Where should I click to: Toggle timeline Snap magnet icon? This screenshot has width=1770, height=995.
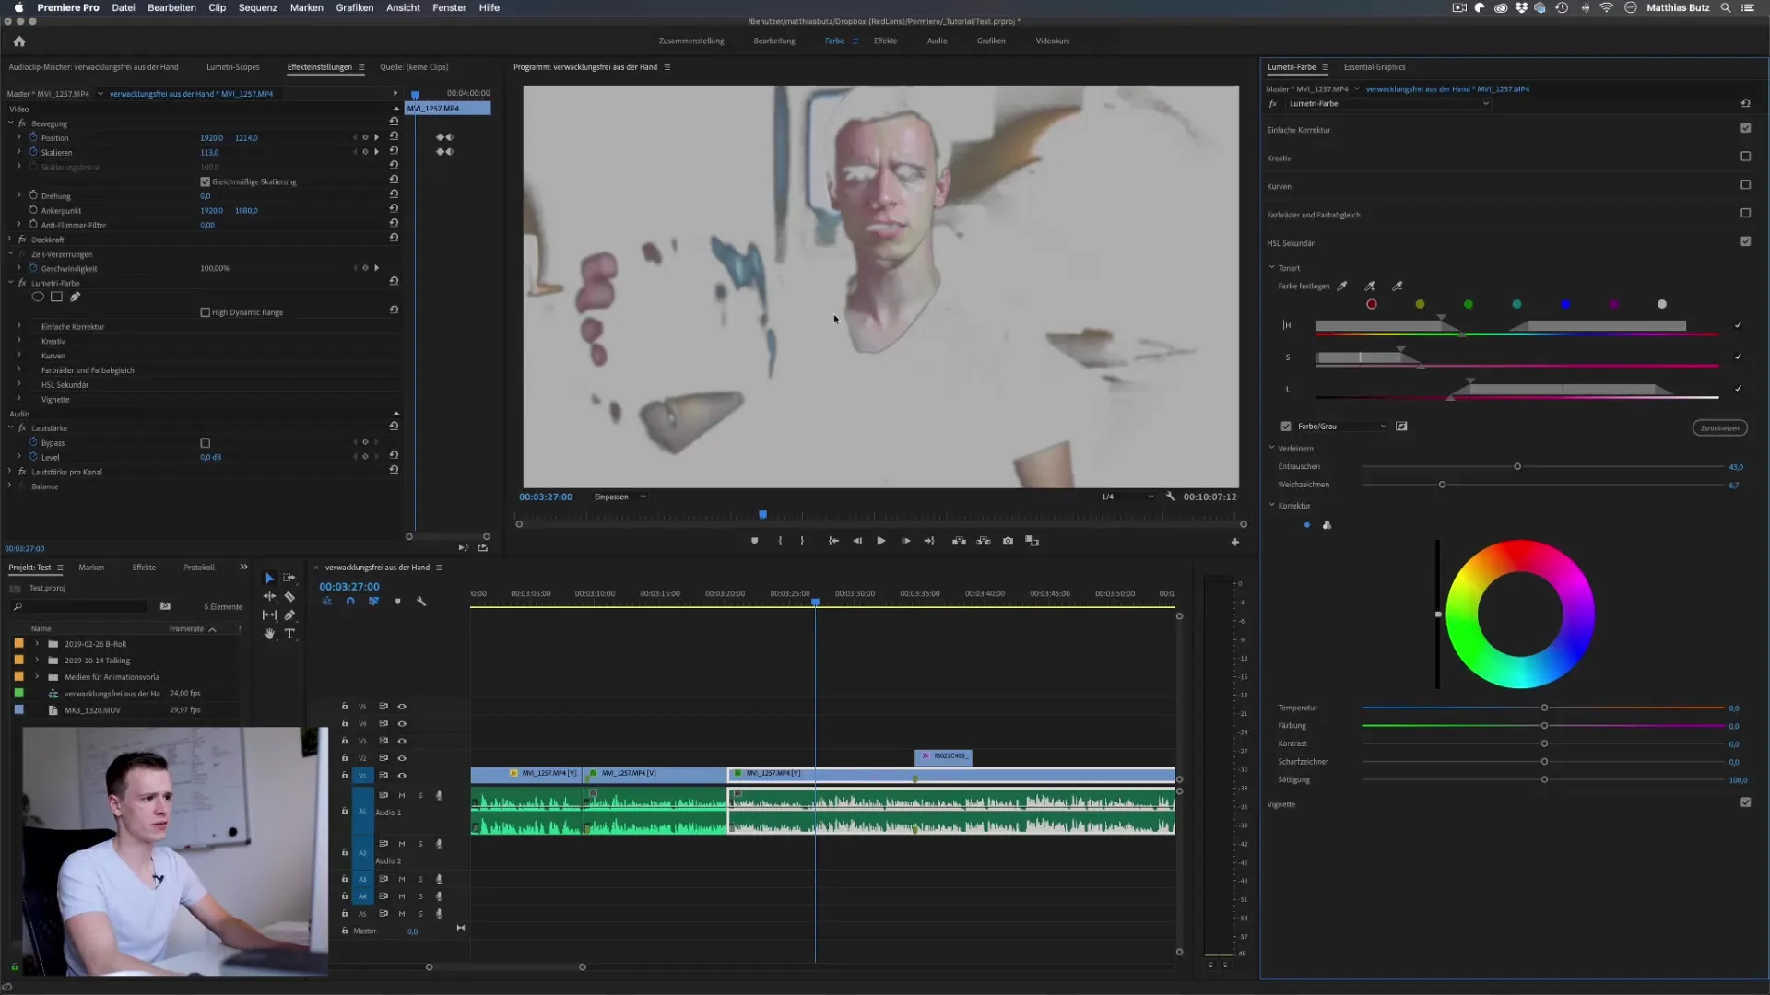point(350,601)
